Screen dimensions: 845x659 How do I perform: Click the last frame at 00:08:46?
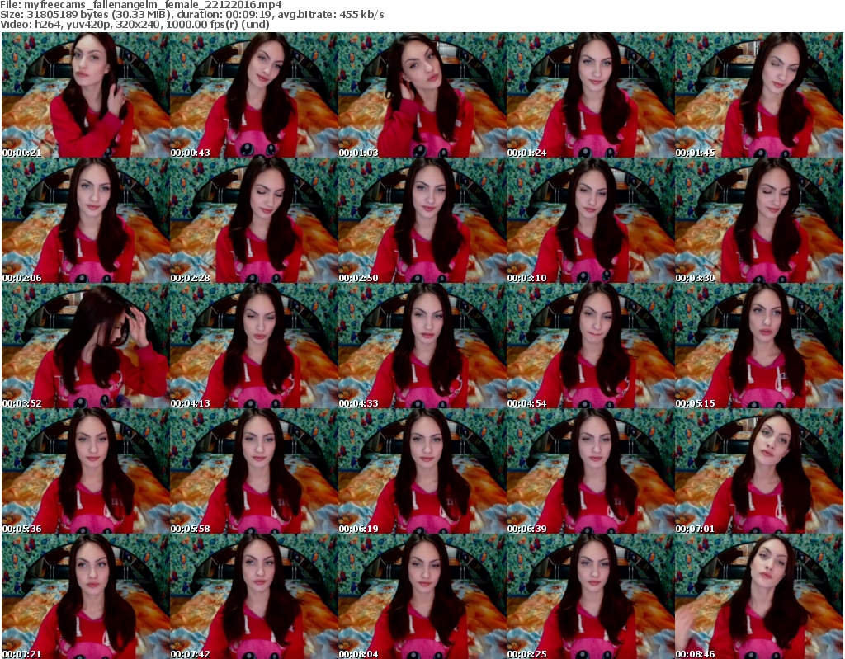pyautogui.click(x=758, y=596)
